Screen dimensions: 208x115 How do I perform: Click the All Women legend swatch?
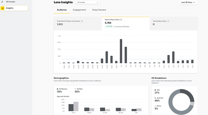[57, 89]
